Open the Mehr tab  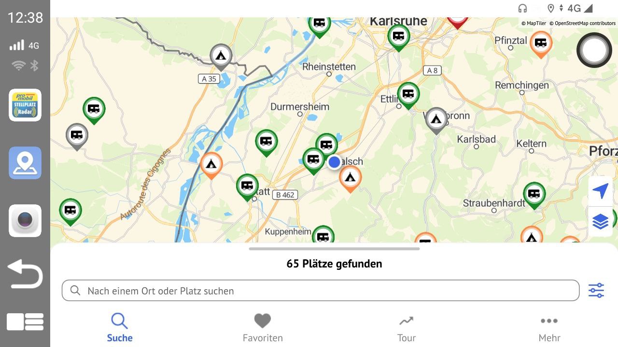coord(549,327)
